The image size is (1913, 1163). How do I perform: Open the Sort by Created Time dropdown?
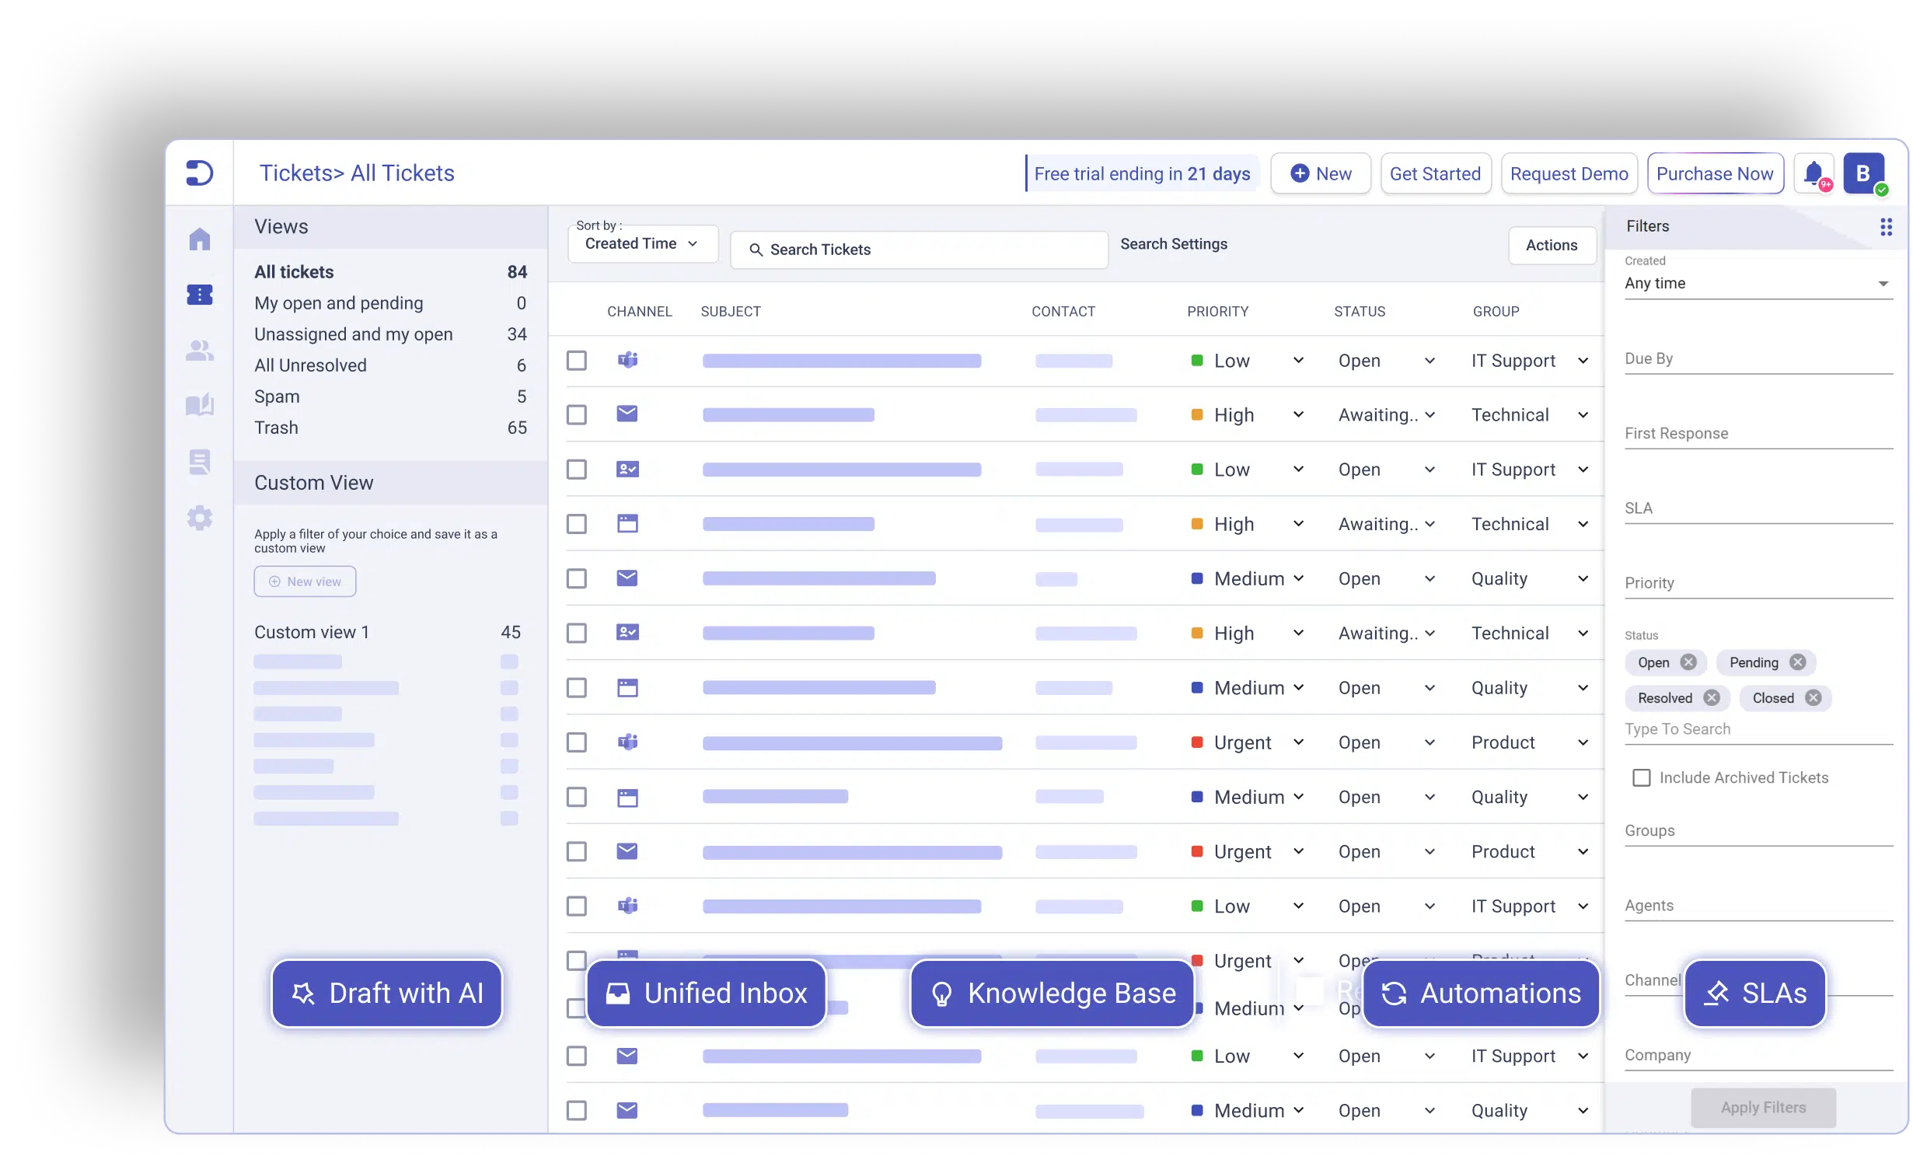pos(642,244)
